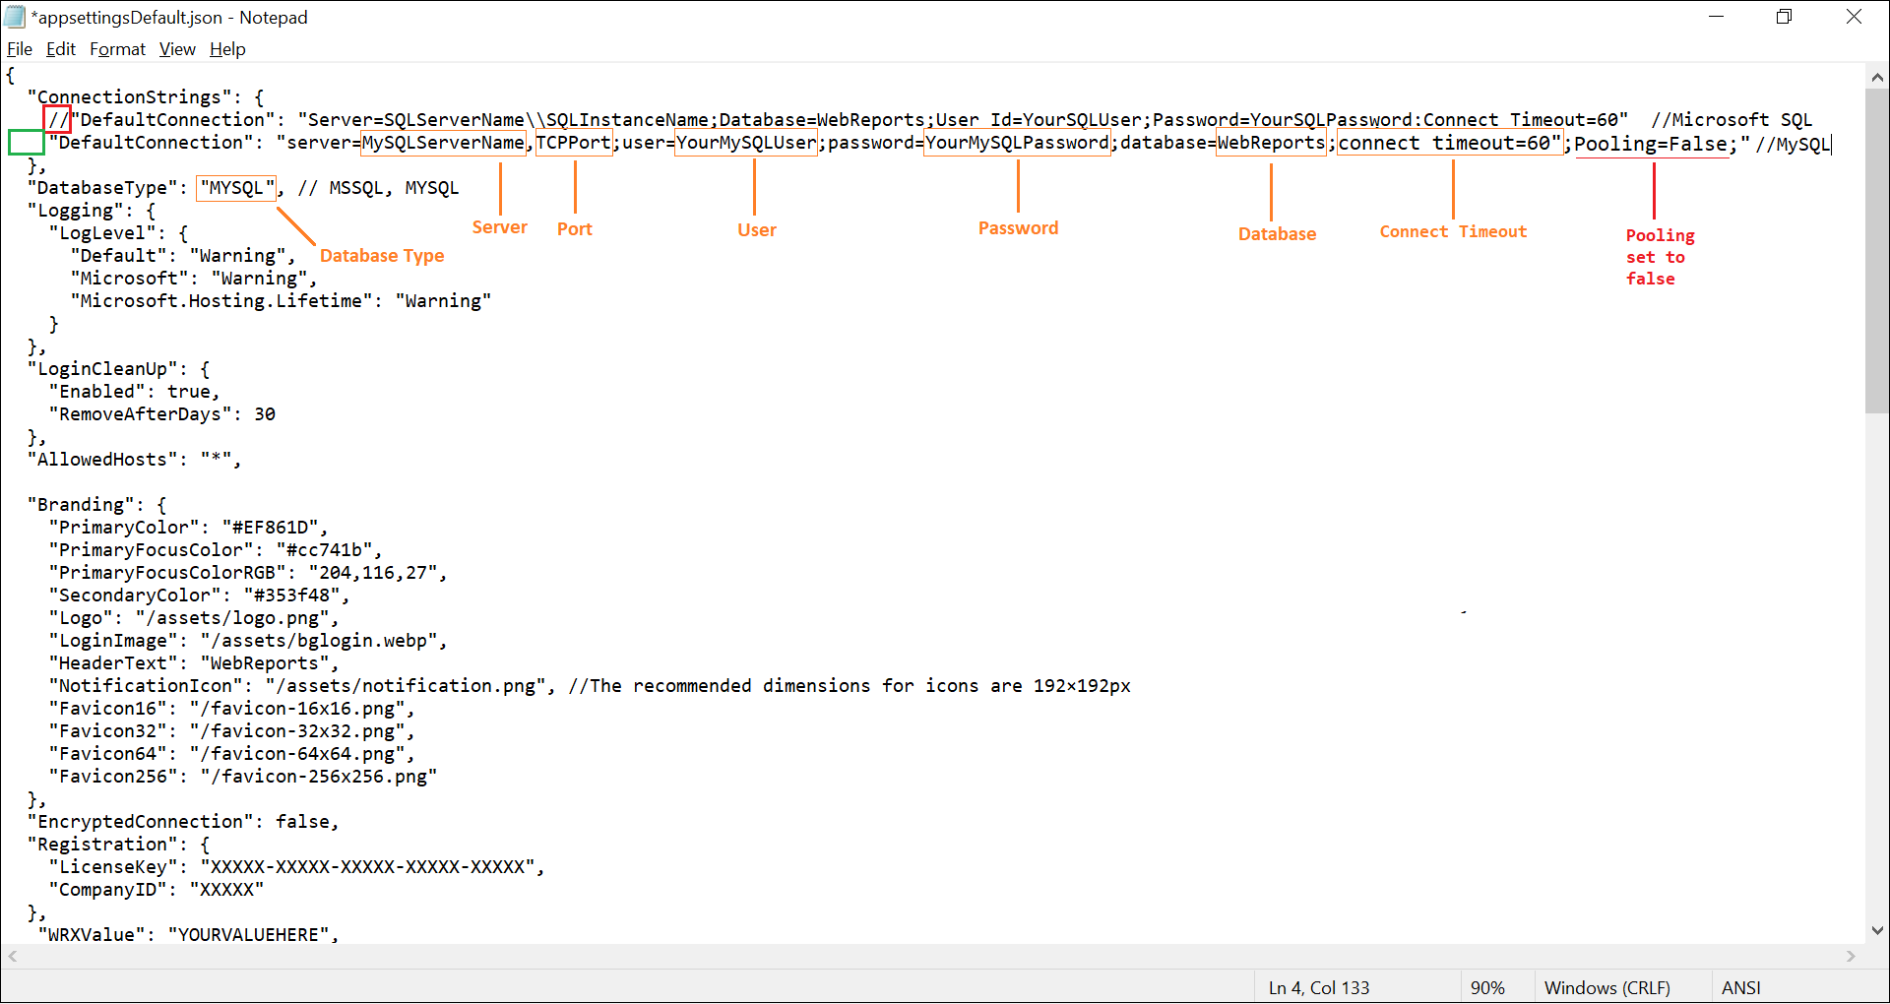
Task: Click the MySQLServerName value in connection string
Action: pos(444,143)
